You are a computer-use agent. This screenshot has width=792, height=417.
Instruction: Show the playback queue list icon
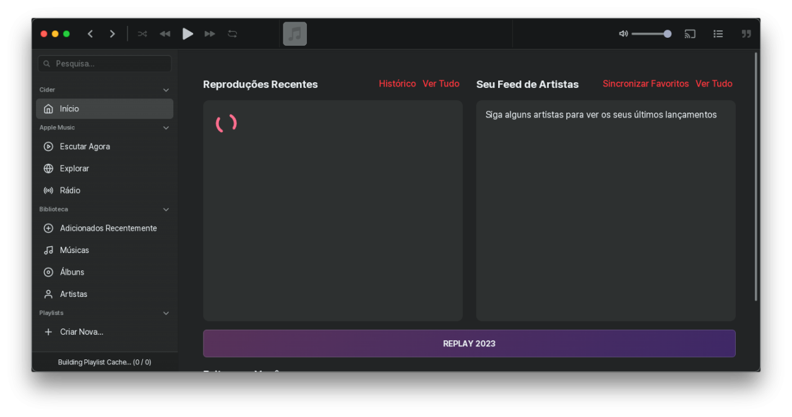718,34
